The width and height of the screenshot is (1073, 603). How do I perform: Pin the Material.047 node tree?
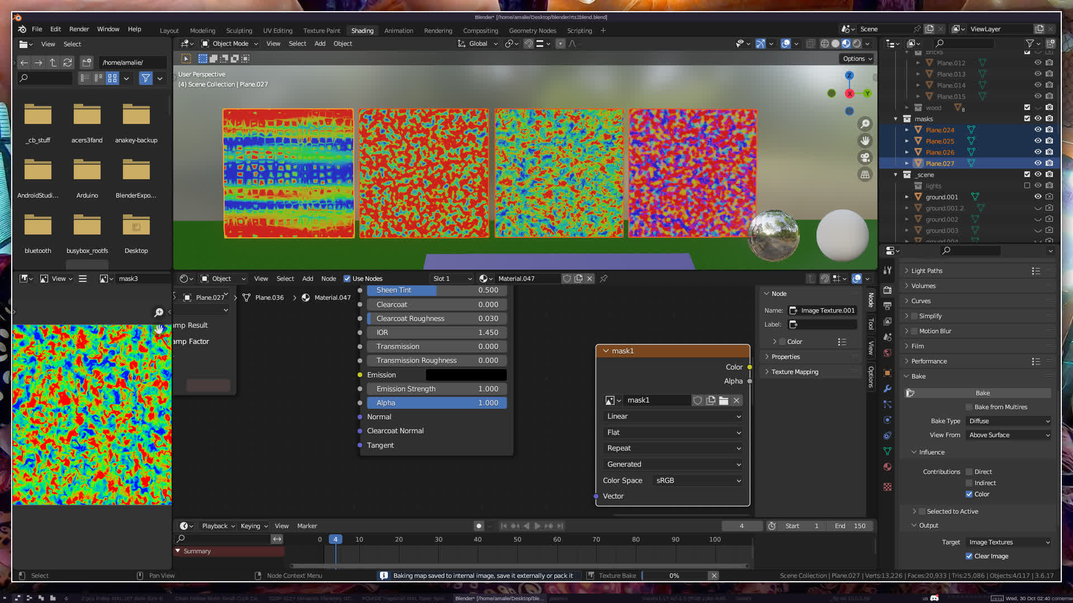(604, 279)
